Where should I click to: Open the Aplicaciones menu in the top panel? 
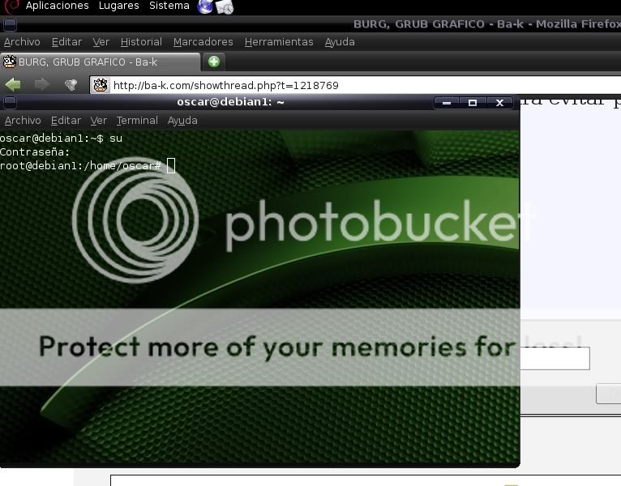[57, 6]
